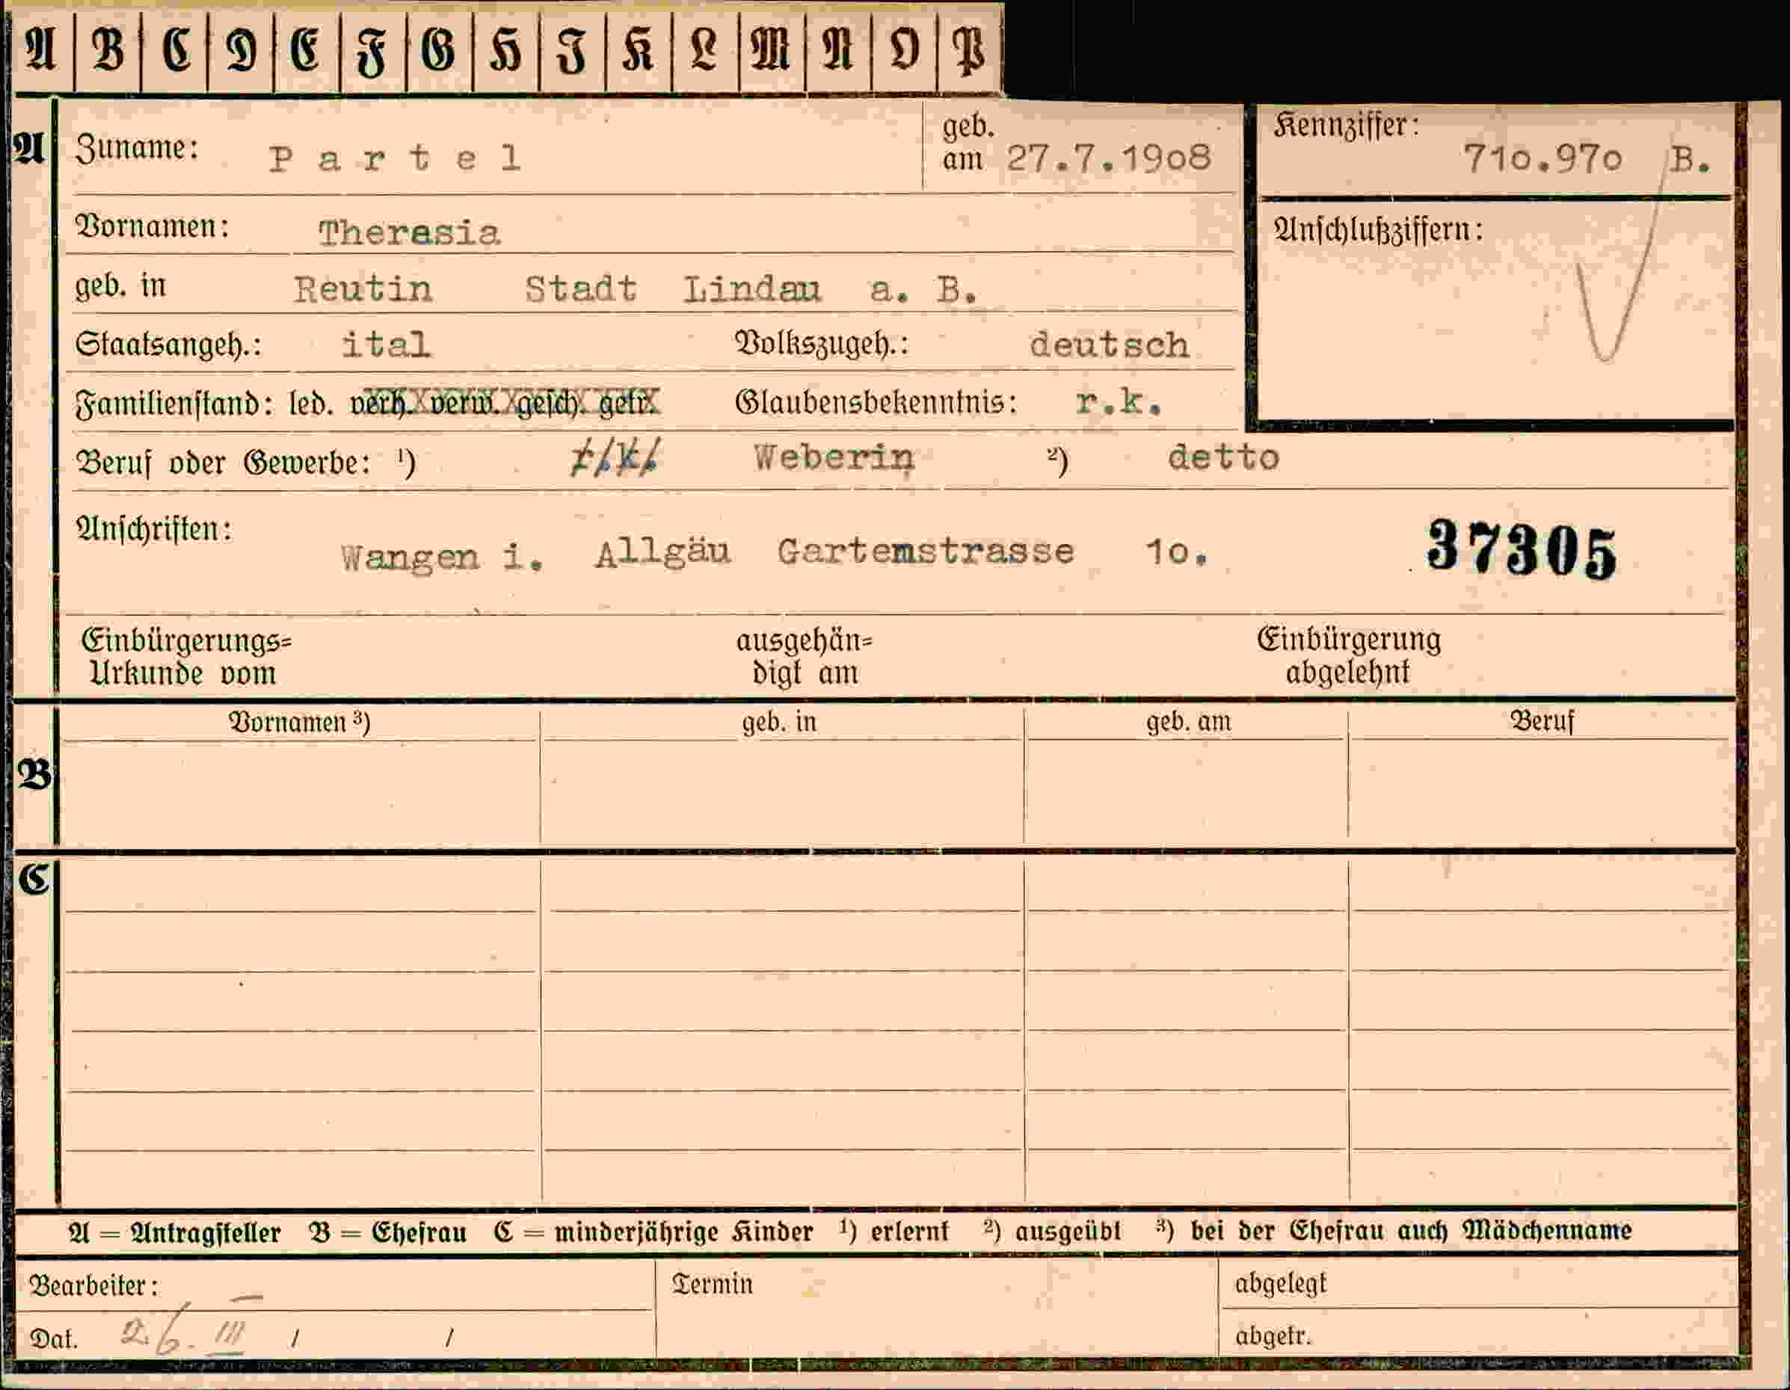Click the J index tab

(x=572, y=51)
